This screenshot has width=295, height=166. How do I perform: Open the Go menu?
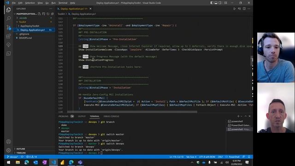pos(47,3)
